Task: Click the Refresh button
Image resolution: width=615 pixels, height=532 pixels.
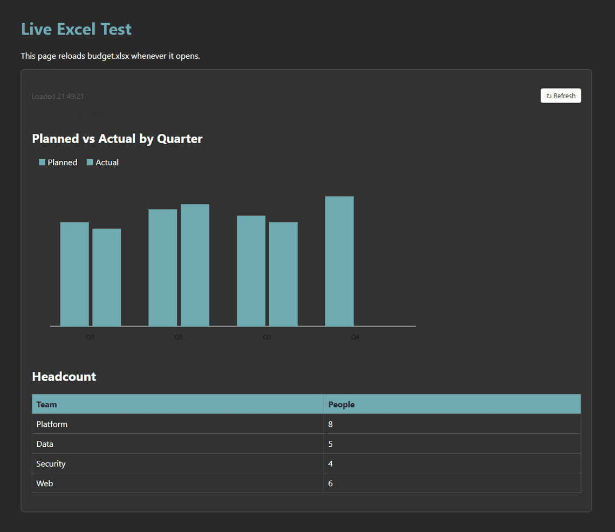Action: point(561,96)
